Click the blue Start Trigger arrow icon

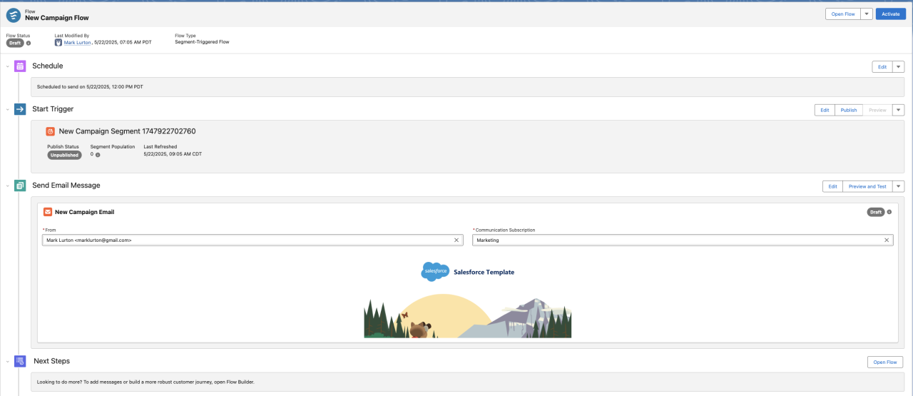(x=20, y=109)
